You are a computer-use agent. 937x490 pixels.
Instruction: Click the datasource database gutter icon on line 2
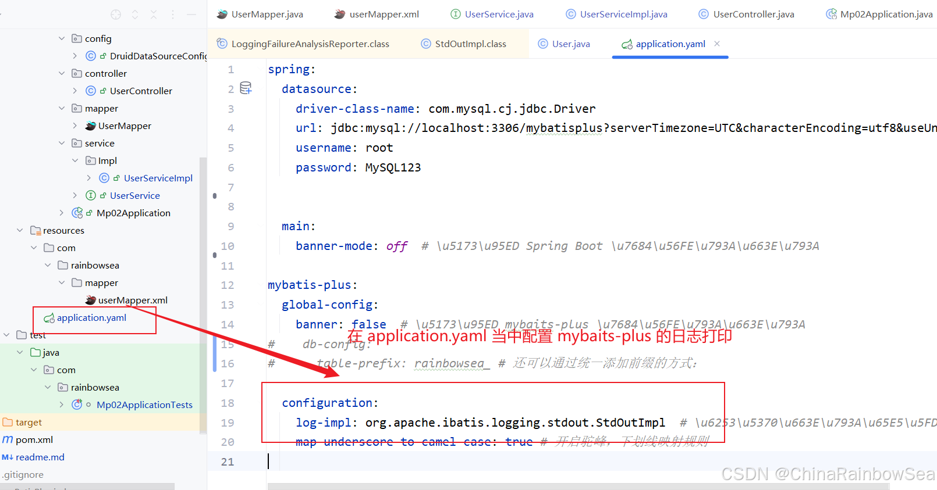(x=246, y=88)
